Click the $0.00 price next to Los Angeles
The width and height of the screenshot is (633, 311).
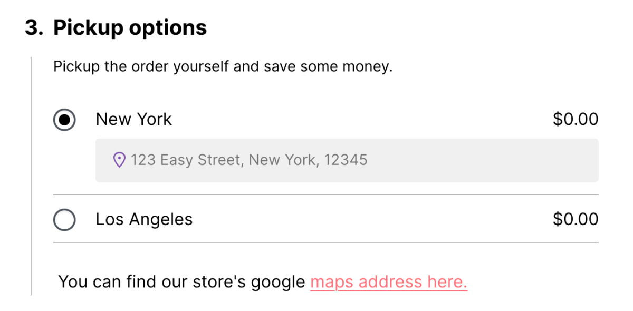click(576, 219)
